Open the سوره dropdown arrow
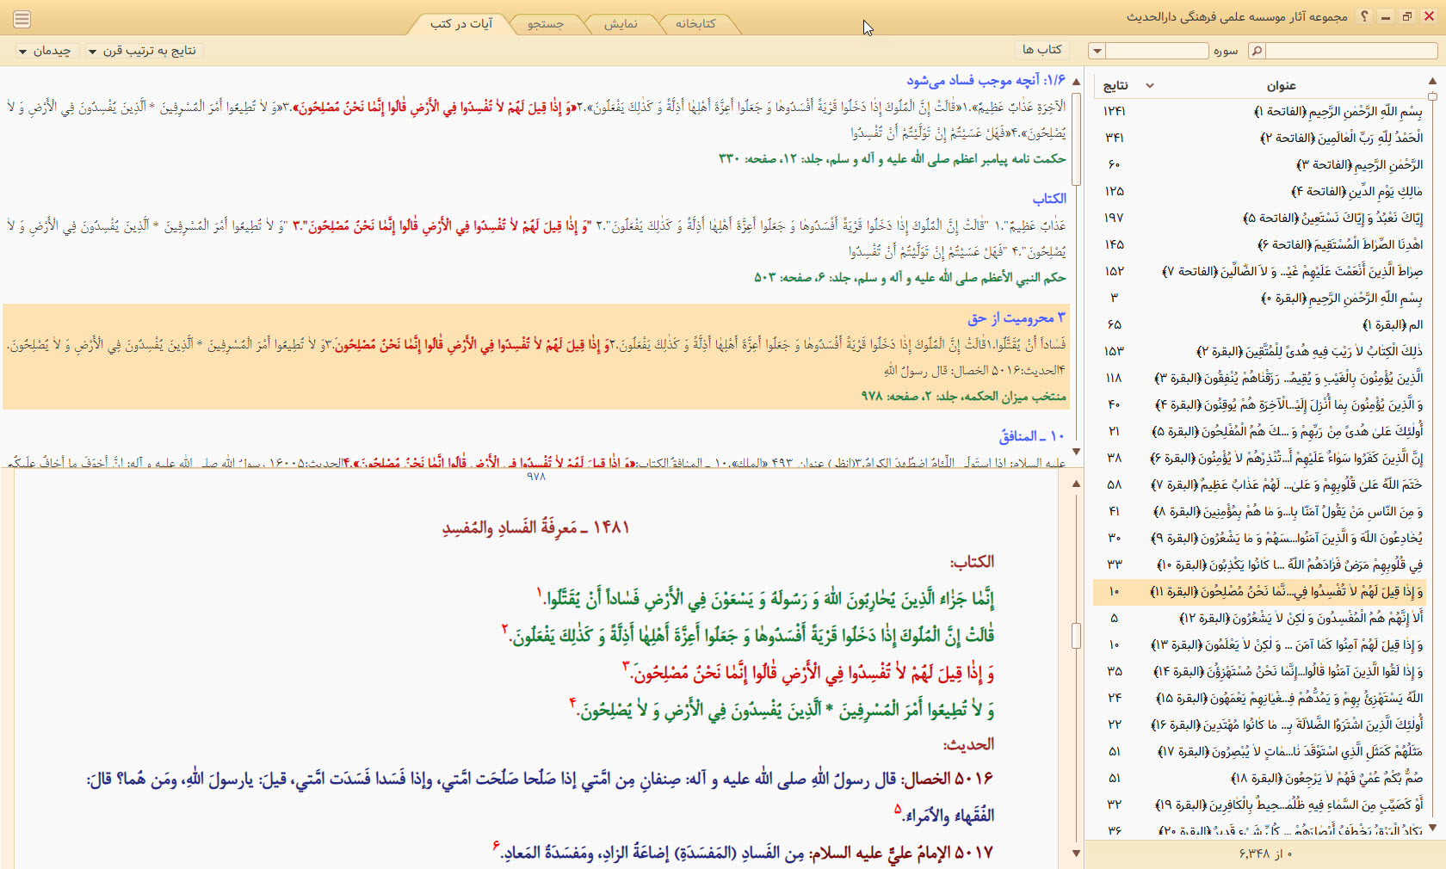 pyautogui.click(x=1097, y=51)
